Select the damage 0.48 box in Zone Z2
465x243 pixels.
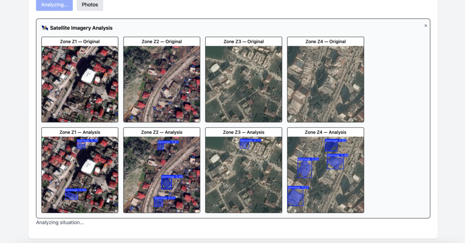point(167,183)
